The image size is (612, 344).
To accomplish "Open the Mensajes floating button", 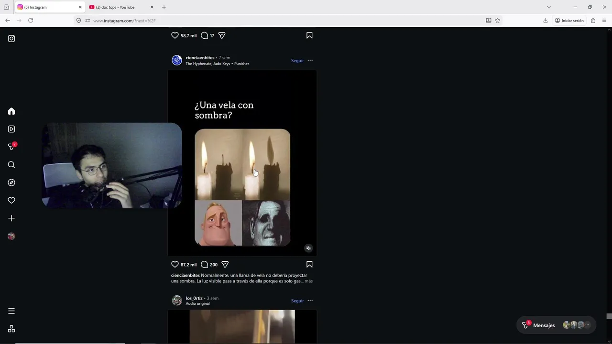I will click(557, 325).
